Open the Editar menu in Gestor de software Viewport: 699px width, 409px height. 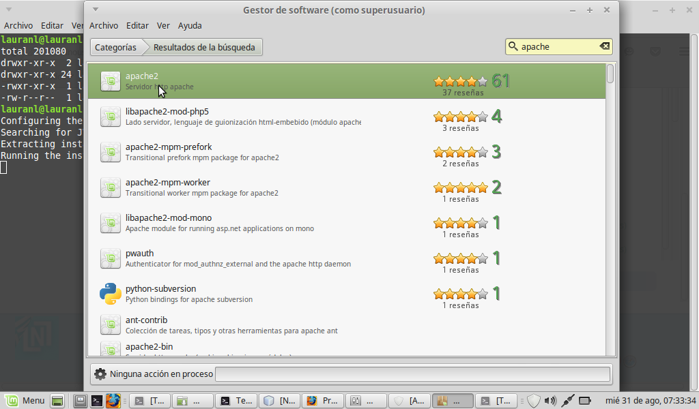click(137, 25)
